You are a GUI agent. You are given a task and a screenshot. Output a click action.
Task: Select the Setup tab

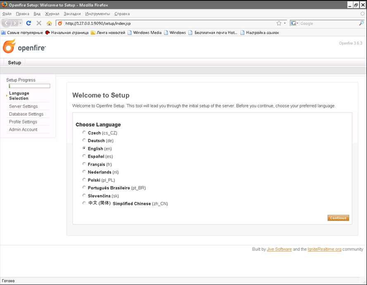click(x=14, y=62)
